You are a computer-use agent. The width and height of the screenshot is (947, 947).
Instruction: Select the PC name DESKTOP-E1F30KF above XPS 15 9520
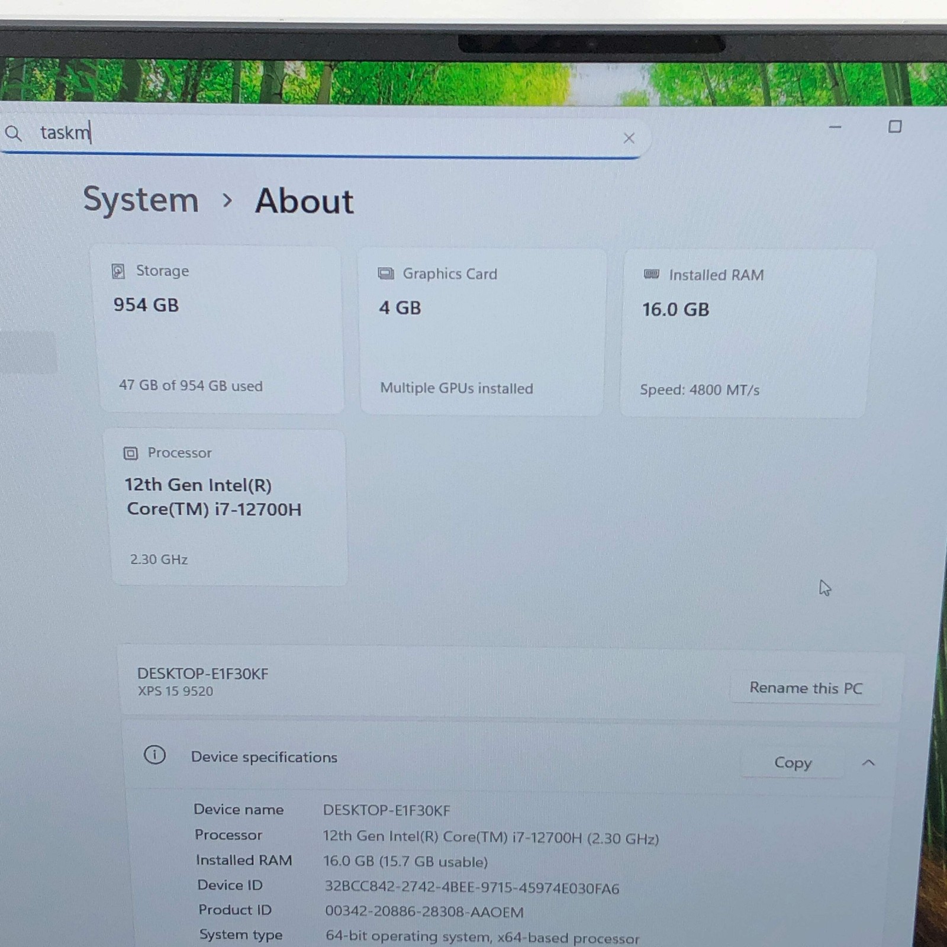click(202, 674)
